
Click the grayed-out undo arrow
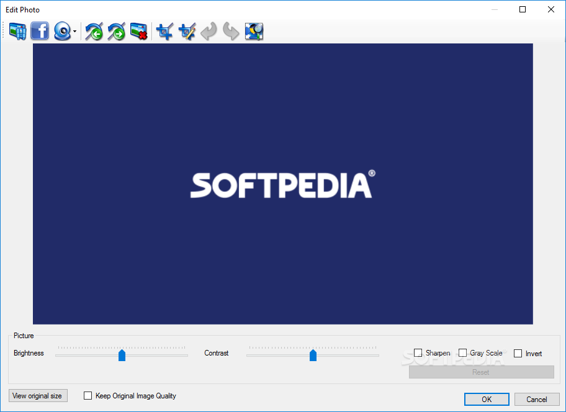click(x=209, y=32)
